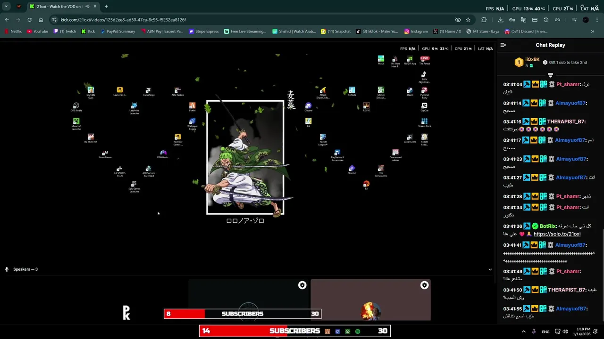Switch the ENG keyboard language indicator

click(x=545, y=331)
